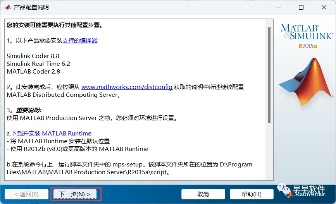Open the download and install MATLAB Runtime link
336x204 pixels.
(52, 134)
